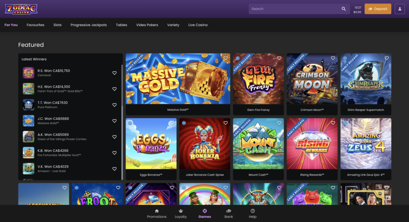
Task: Select Games in bottom bar
Action: coord(205,214)
